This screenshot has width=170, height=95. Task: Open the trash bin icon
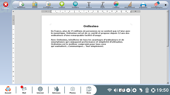coord(147,90)
